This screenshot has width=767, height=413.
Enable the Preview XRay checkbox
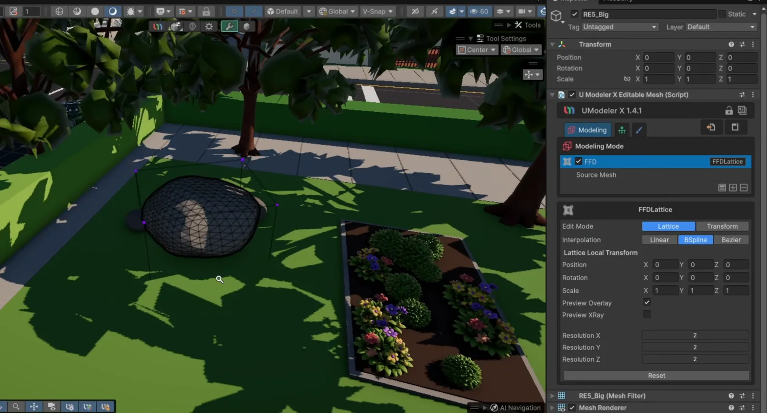click(647, 315)
